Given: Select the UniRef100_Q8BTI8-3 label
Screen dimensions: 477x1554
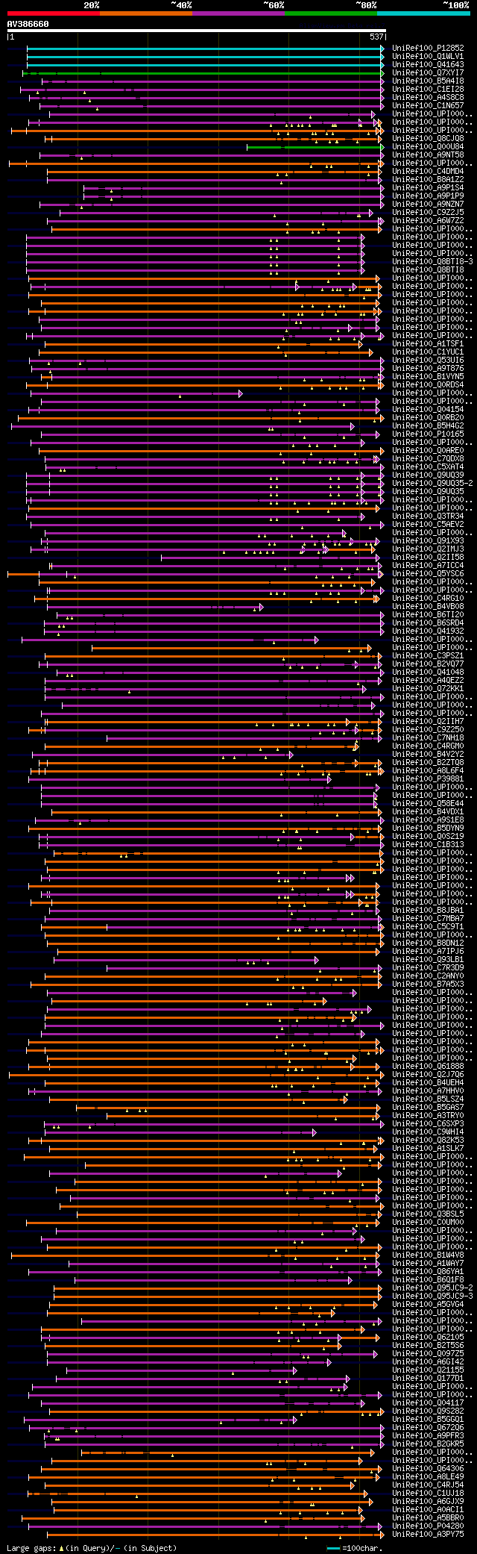Looking at the screenshot, I should (x=432, y=261).
